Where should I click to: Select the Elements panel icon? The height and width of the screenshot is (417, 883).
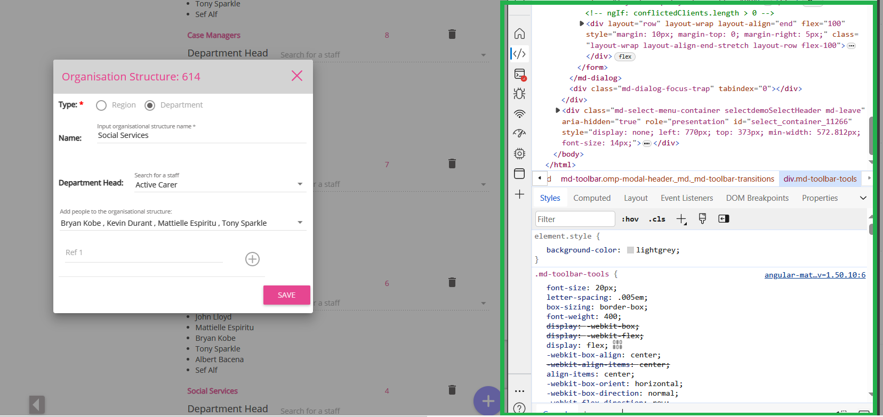pyautogui.click(x=519, y=54)
